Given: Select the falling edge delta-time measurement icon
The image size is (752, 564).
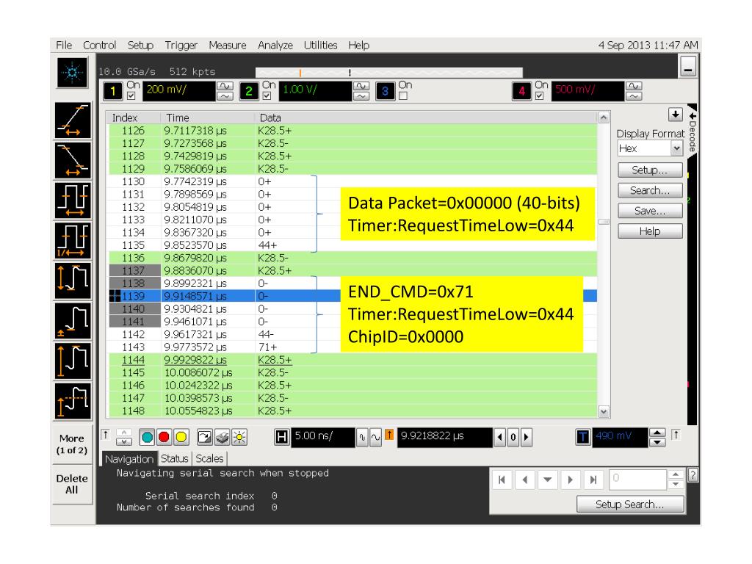Looking at the screenshot, I should click(x=73, y=160).
